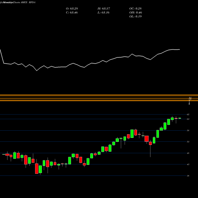Click the right end of the white line

click(179, 49)
